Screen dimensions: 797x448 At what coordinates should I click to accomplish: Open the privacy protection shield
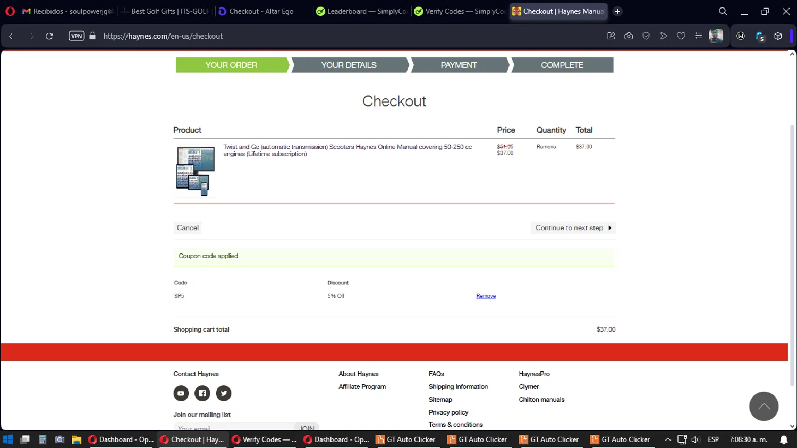pyautogui.click(x=646, y=36)
